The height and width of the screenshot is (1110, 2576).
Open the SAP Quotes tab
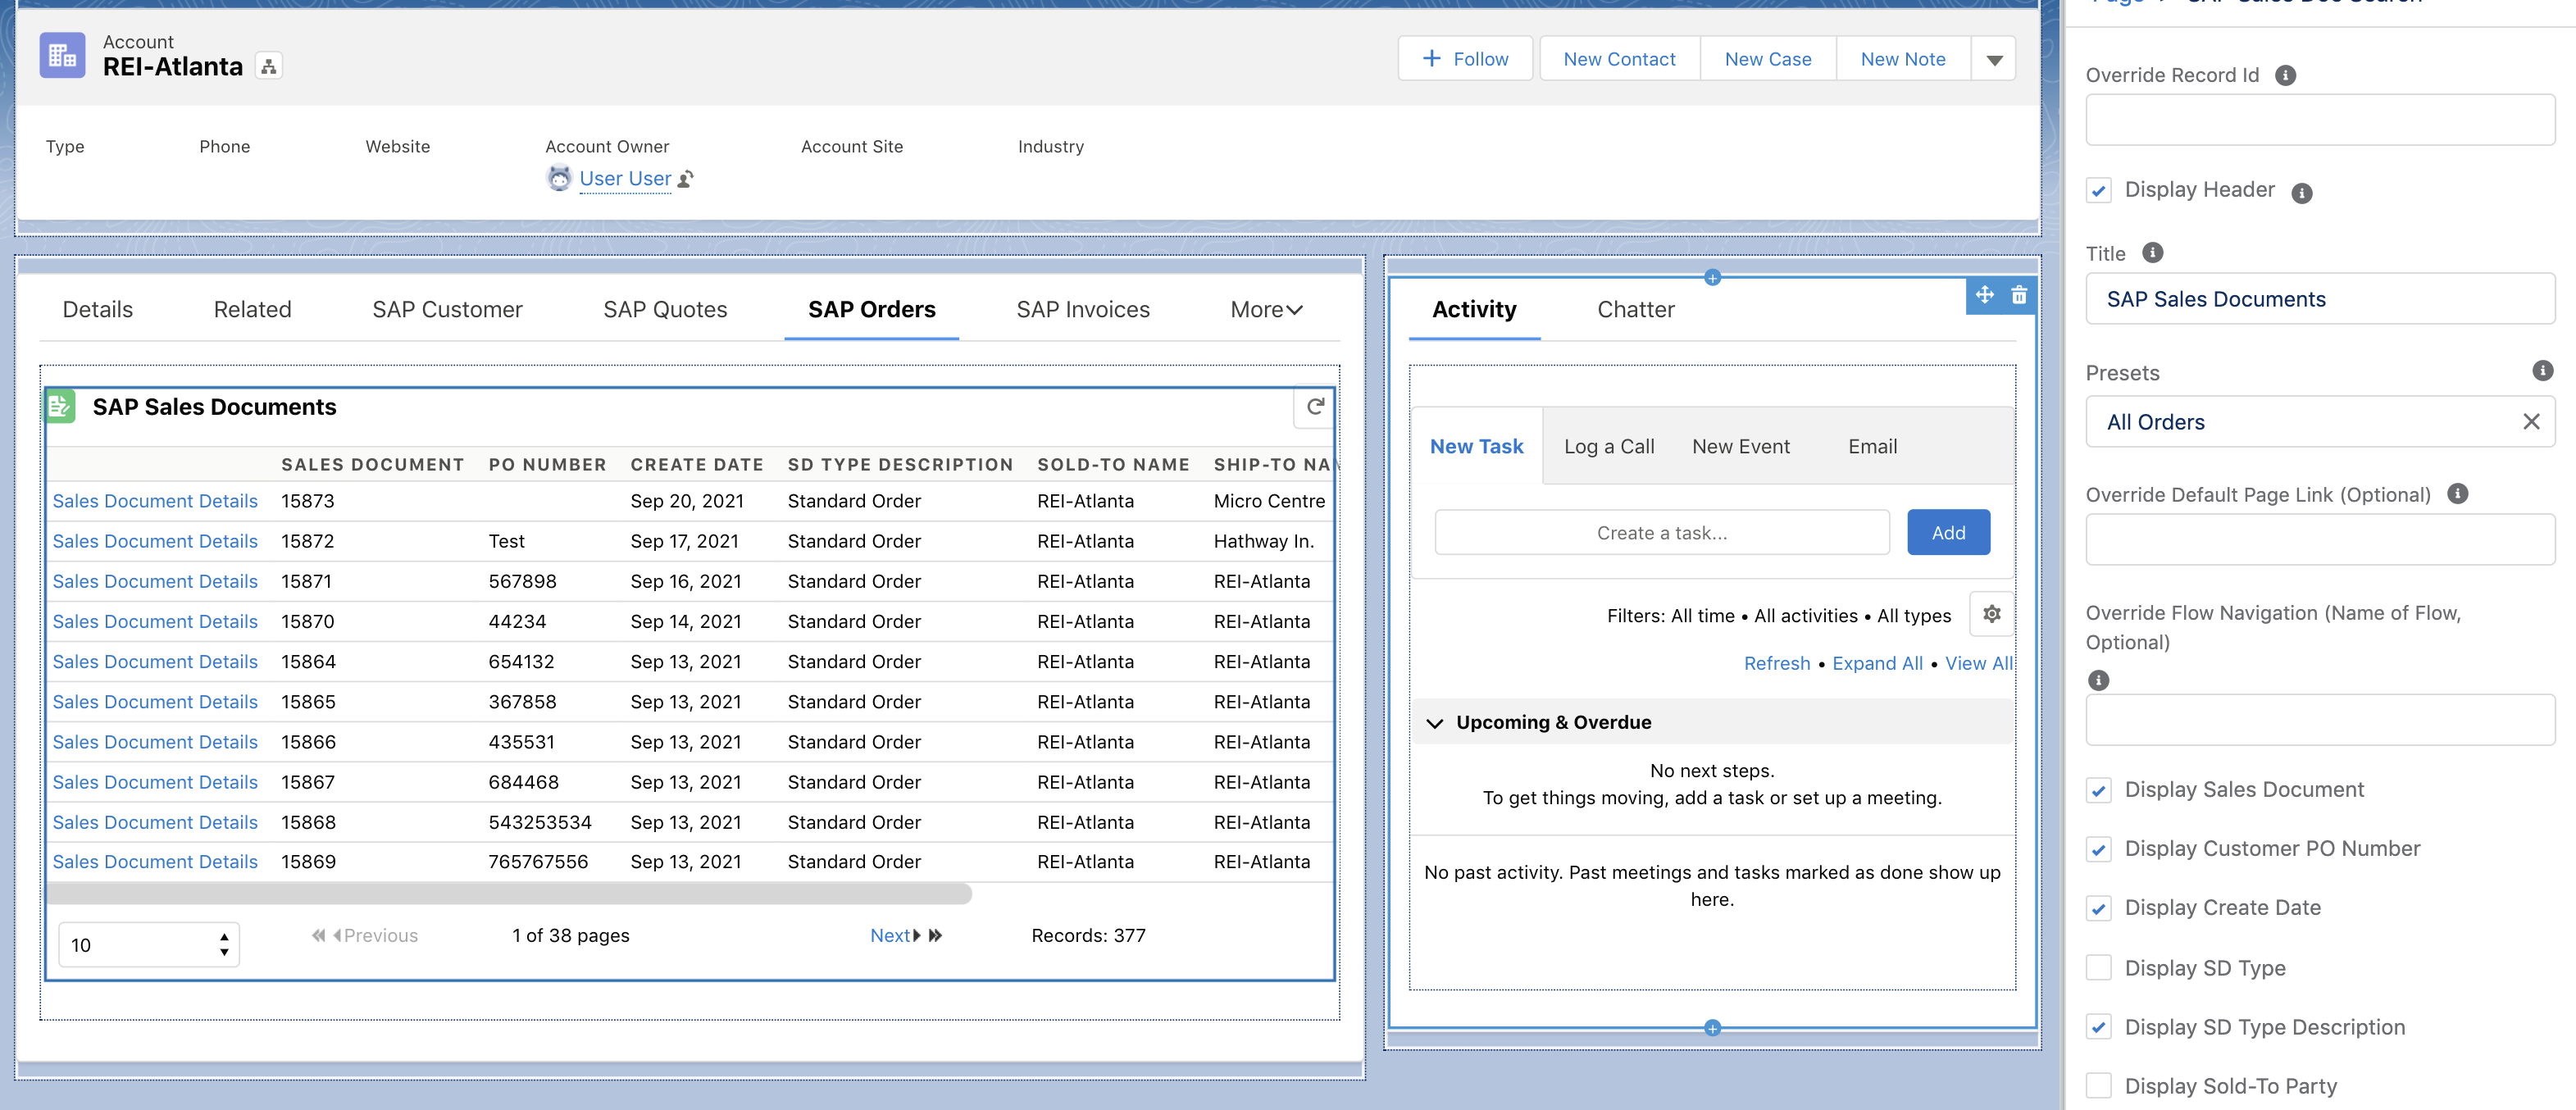pos(665,310)
